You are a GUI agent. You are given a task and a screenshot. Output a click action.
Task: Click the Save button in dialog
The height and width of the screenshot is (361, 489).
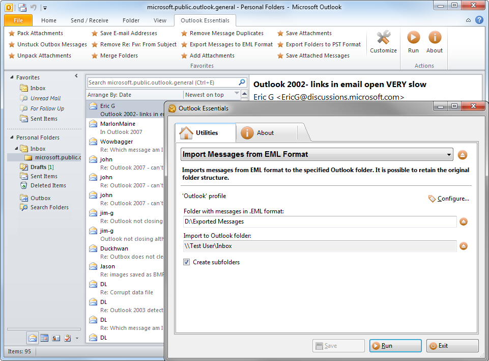pos(338,346)
